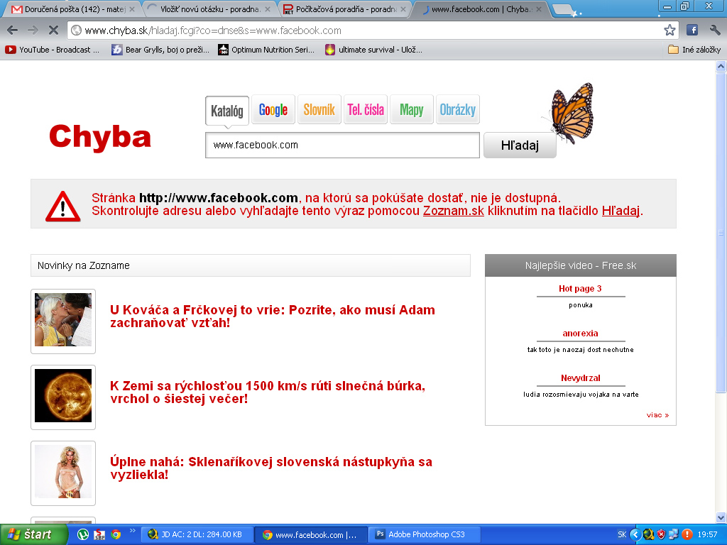Click the browser forward arrow
This screenshot has width=727, height=545.
(x=33, y=31)
